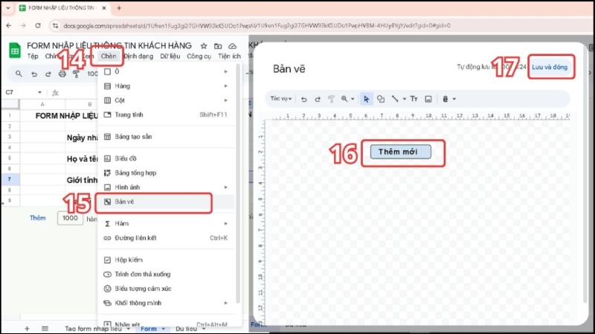Open the Dữ liệu menu
Image resolution: width=595 pixels, height=334 pixels.
(170, 57)
